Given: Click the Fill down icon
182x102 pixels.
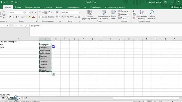Looking at the screenshot, I should click(134, 14).
